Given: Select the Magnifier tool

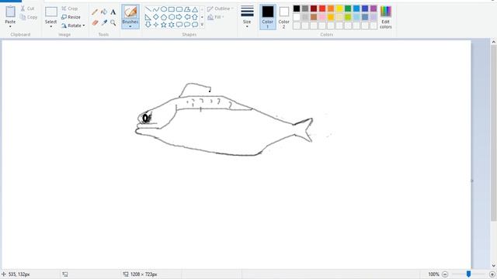Looking at the screenshot, I should click(113, 22).
